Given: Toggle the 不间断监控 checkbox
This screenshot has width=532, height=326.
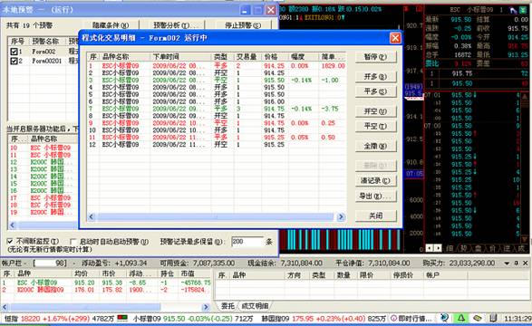Looking at the screenshot, I should click(x=10, y=241).
